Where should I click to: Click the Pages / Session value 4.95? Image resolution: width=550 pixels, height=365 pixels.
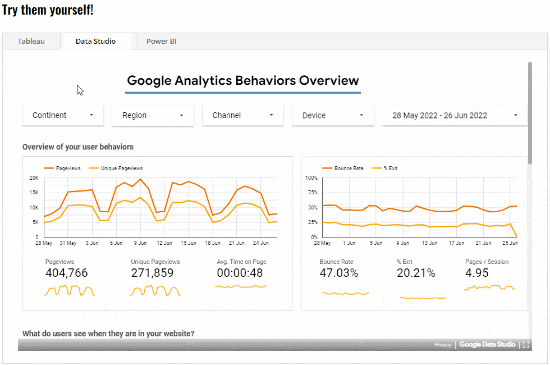tap(476, 273)
